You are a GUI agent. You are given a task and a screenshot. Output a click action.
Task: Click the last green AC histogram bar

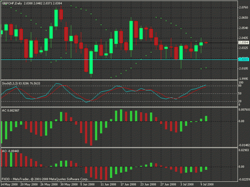(206, 119)
